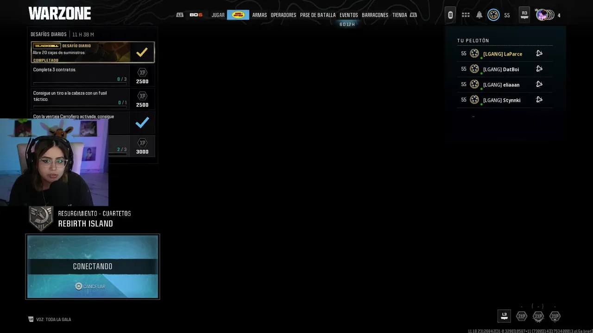Open notifications bell icon
Viewport: 593px width, 333px height.
pyautogui.click(x=479, y=15)
